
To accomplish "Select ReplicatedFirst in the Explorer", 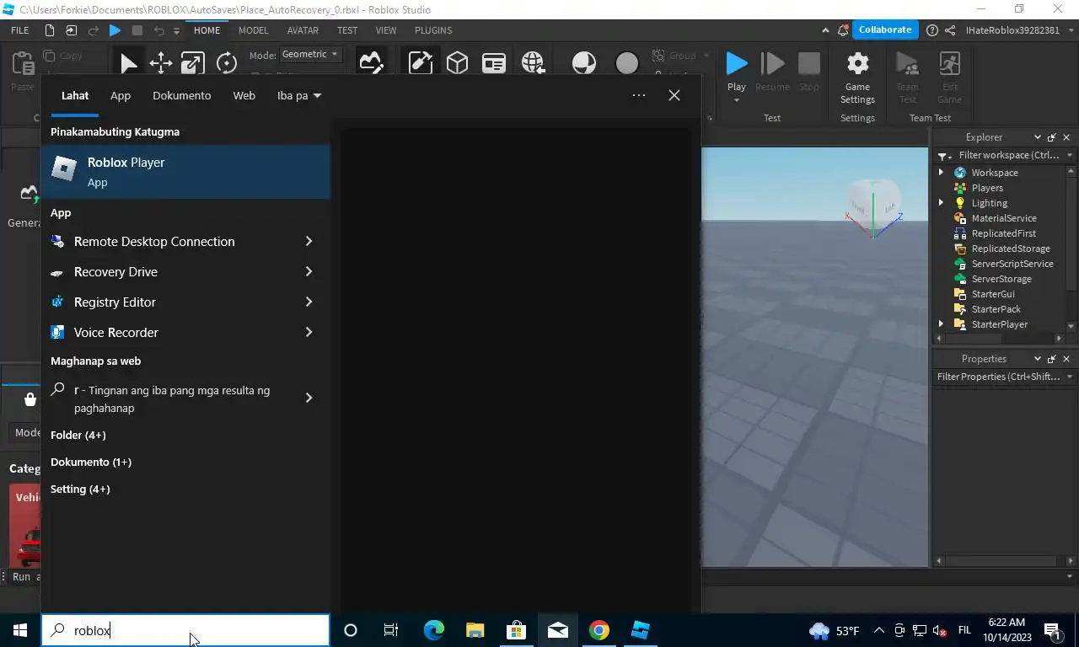I will pyautogui.click(x=1003, y=233).
